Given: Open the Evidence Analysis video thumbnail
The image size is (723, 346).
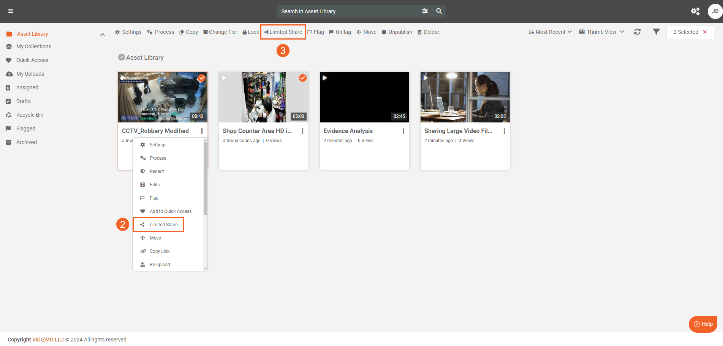Looking at the screenshot, I should click(x=364, y=97).
